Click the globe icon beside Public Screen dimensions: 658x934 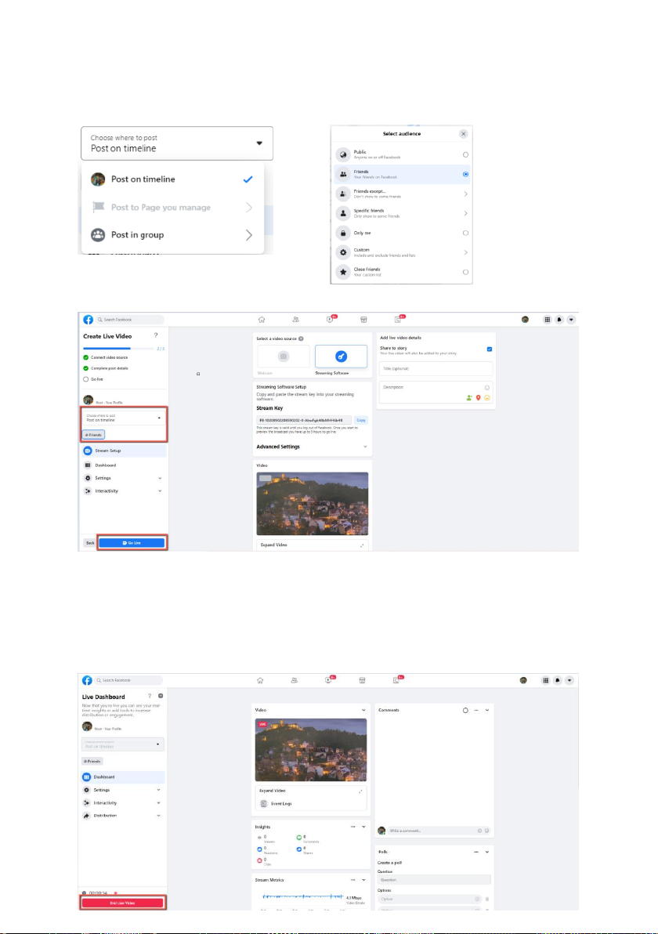[343, 155]
